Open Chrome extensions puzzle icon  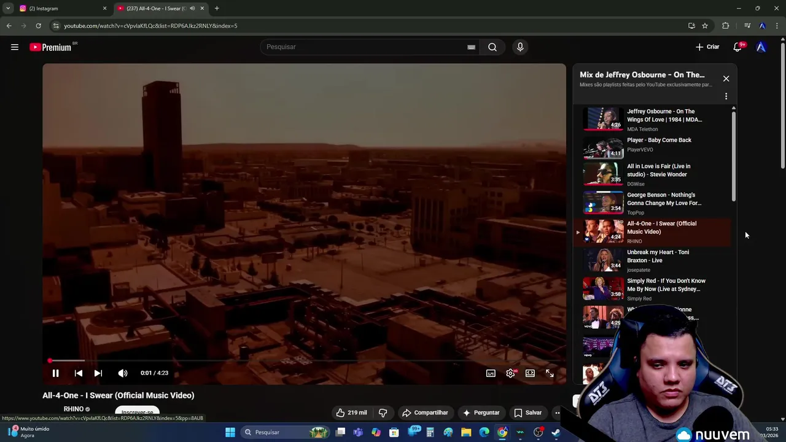tap(726, 26)
